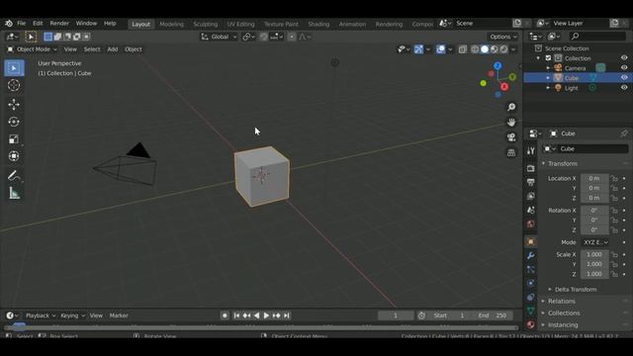Viewport: 633px width, 356px height.
Task: Click the Location X value field
Action: pos(594,178)
